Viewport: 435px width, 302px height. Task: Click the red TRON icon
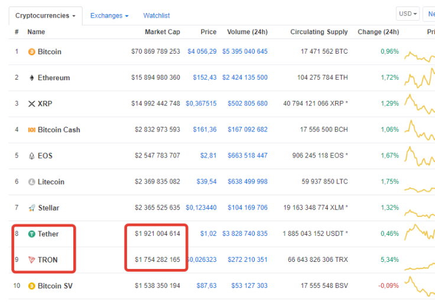click(x=32, y=260)
